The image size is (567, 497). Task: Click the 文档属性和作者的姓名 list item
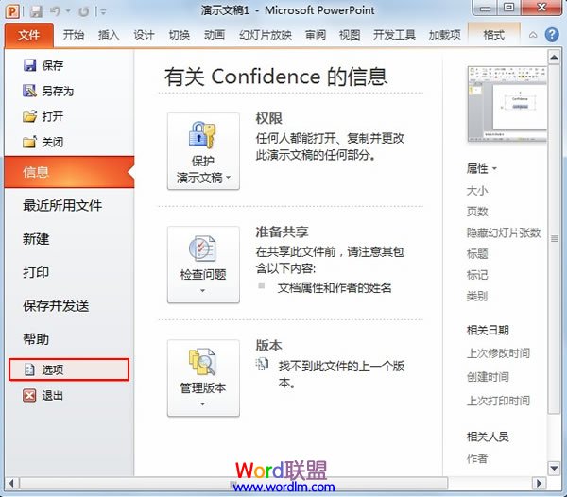tap(335, 288)
